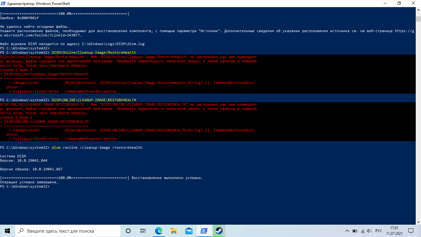Screen dimensions: 421x237
Task: Click command 'dism /online /cleanup-image /restorehealth'
Action: pos(97,148)
